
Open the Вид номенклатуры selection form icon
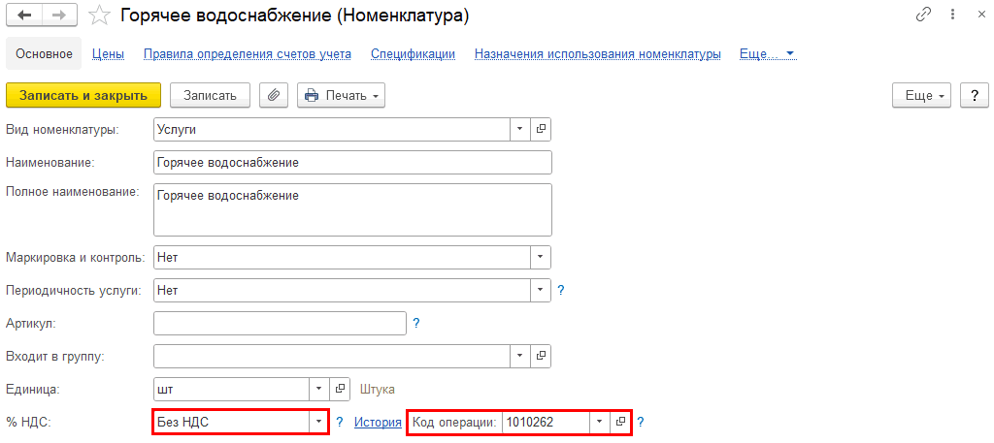(x=542, y=129)
